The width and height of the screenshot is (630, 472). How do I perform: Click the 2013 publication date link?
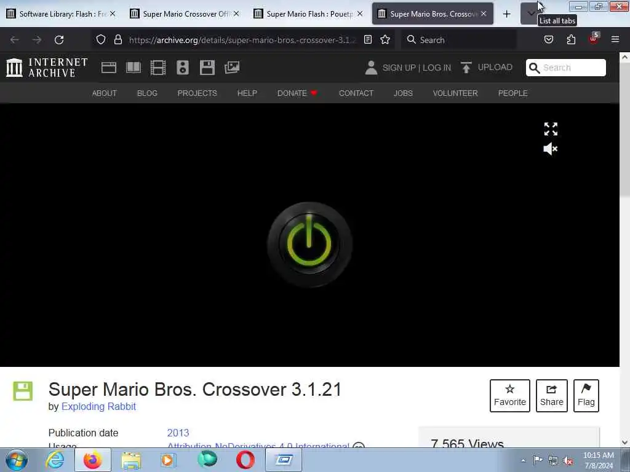[x=178, y=433]
